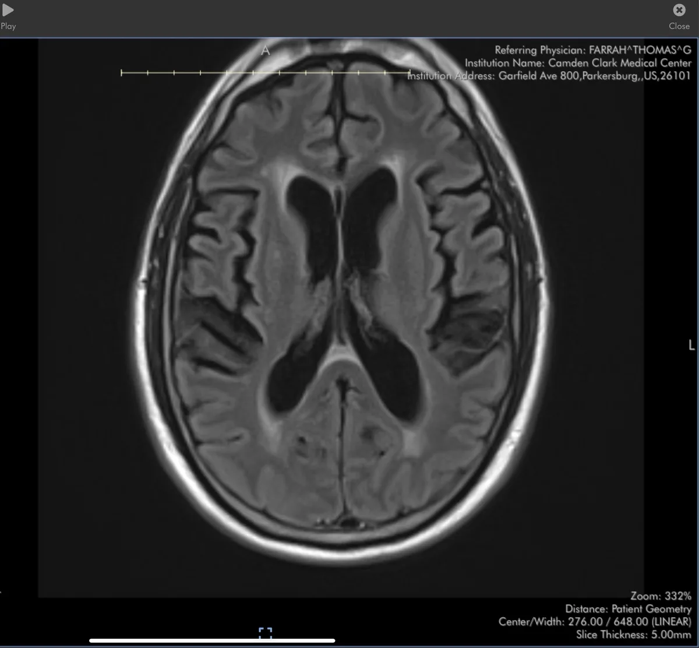This screenshot has width=699, height=648.
Task: Close the image viewer
Action: 679,16
